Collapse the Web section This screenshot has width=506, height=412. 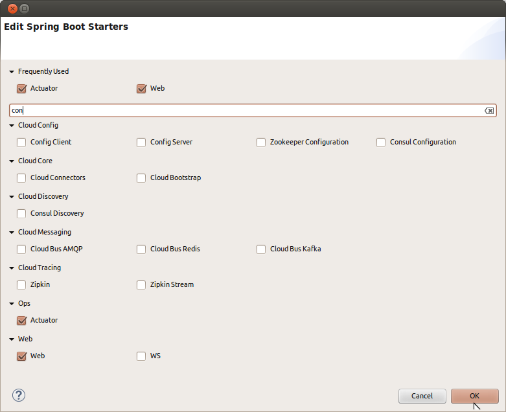tap(12, 339)
